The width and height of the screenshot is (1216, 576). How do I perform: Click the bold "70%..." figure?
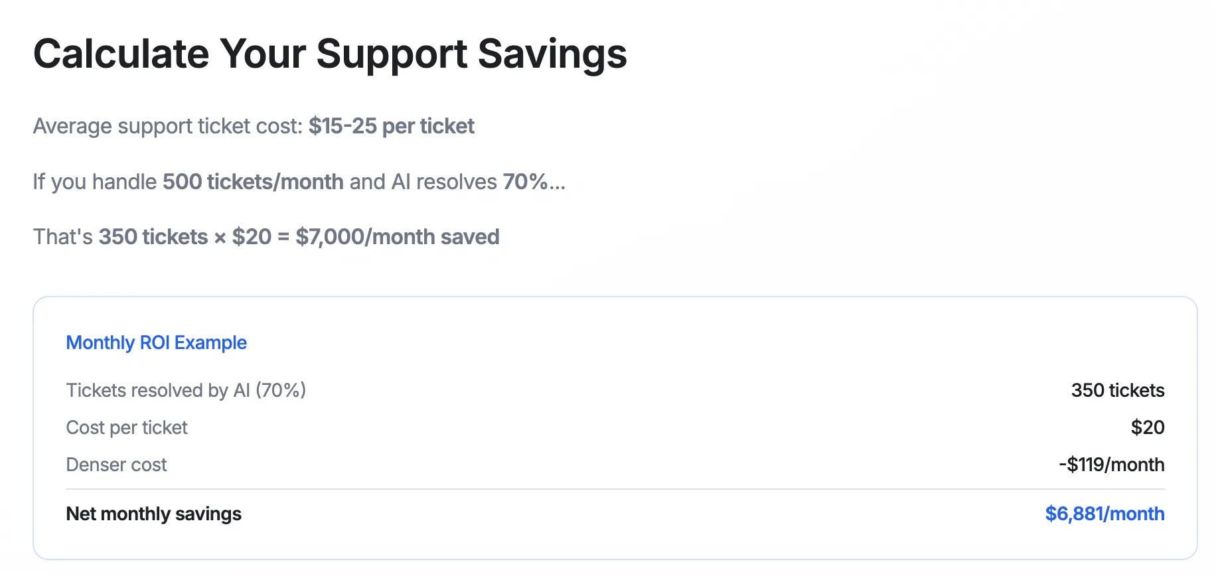(x=534, y=182)
